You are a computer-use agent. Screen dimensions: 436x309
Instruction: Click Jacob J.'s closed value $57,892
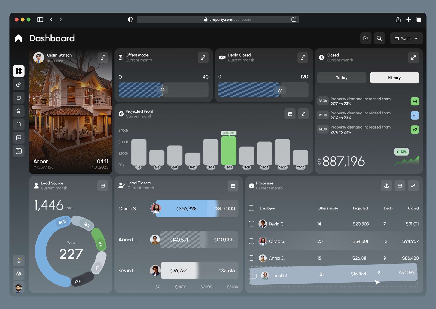(x=406, y=272)
